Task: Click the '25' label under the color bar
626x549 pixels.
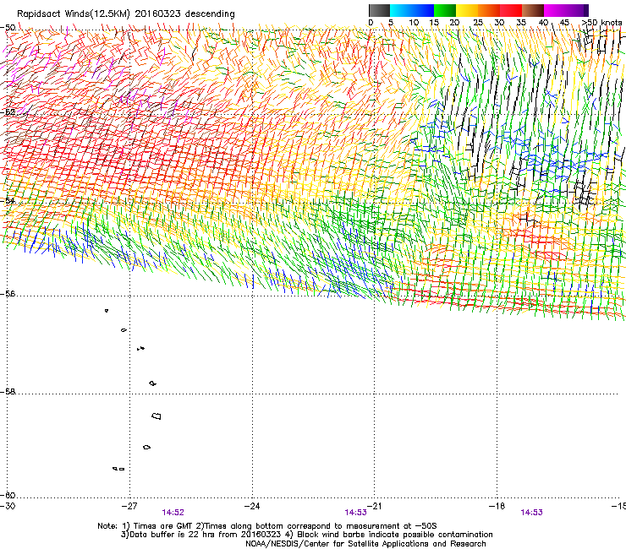Action: pyautogui.click(x=478, y=22)
